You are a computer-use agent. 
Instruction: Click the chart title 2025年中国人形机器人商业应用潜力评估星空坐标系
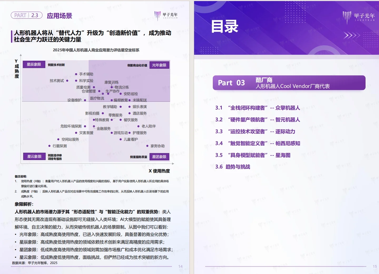coord(96,50)
